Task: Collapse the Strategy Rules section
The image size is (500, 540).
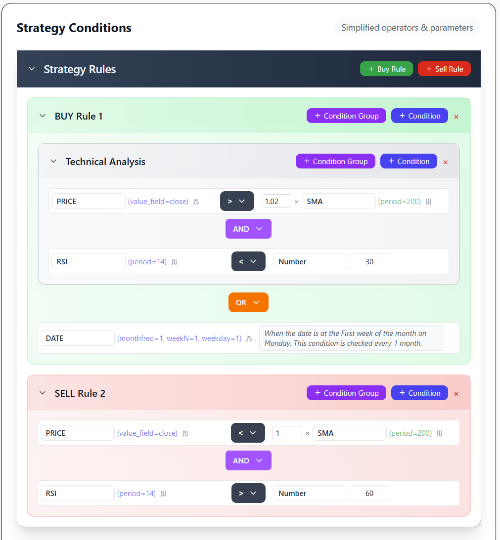Action: pyautogui.click(x=32, y=69)
